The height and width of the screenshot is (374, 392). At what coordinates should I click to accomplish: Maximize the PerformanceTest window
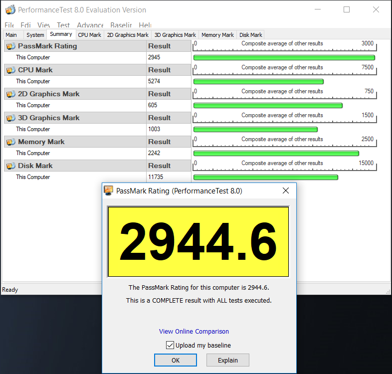(x=347, y=9)
